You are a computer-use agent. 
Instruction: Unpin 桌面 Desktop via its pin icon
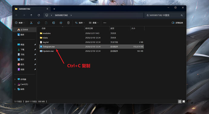[35, 45]
